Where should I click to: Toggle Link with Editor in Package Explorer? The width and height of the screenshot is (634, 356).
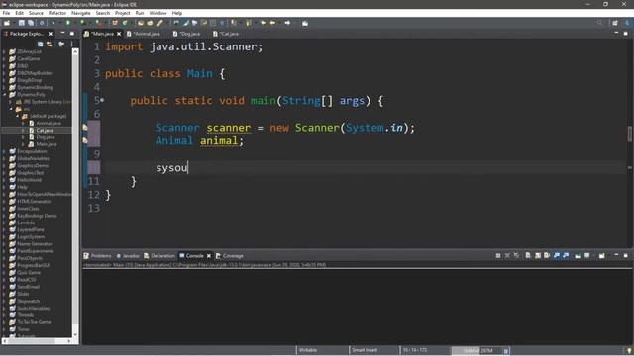[50, 44]
